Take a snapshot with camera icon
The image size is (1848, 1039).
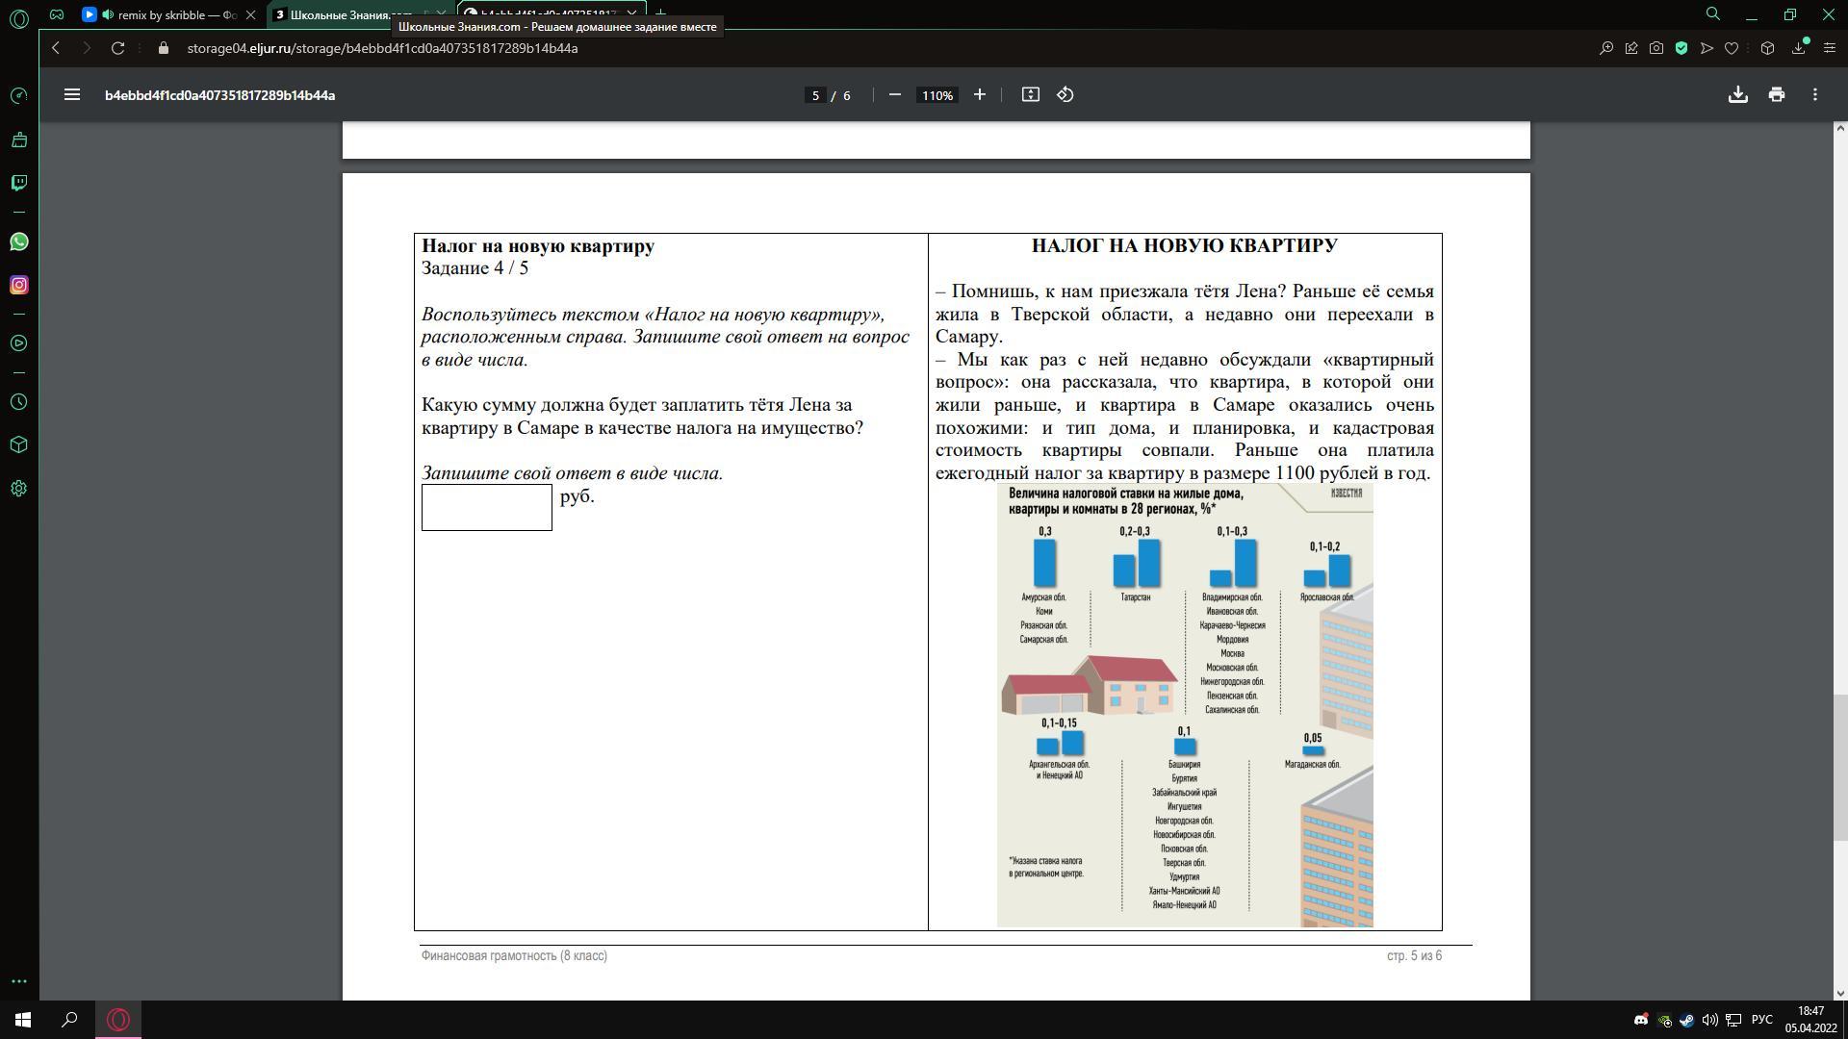(x=1656, y=48)
